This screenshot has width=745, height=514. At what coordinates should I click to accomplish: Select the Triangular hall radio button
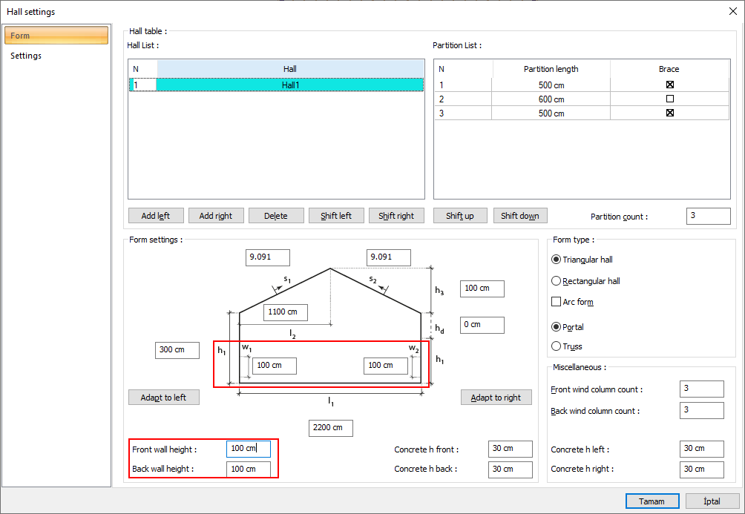point(557,260)
